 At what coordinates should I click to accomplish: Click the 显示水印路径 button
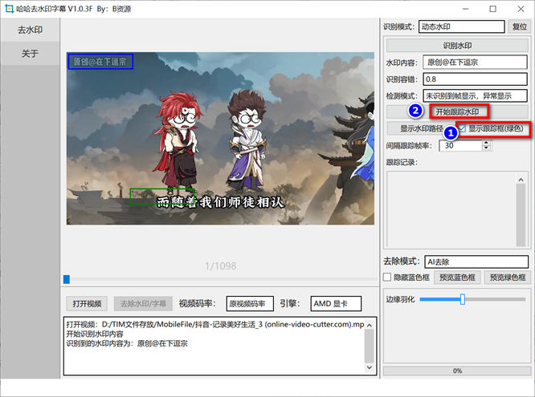coord(422,128)
